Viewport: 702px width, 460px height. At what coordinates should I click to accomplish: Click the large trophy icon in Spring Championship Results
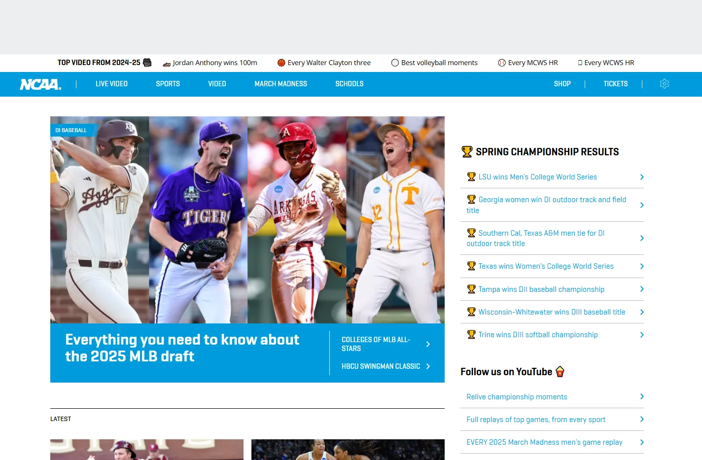click(467, 151)
